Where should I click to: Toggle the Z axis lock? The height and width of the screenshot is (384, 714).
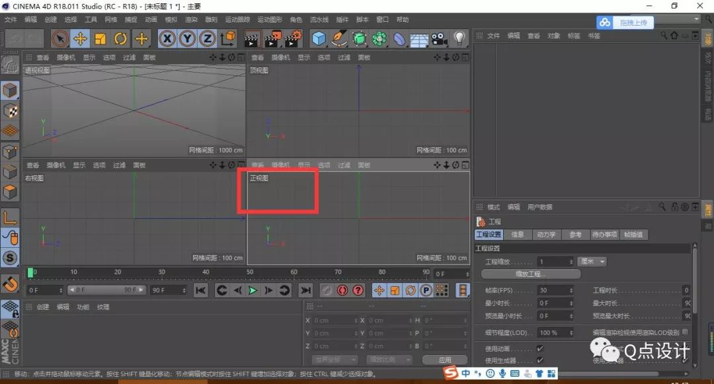pyautogui.click(x=207, y=38)
